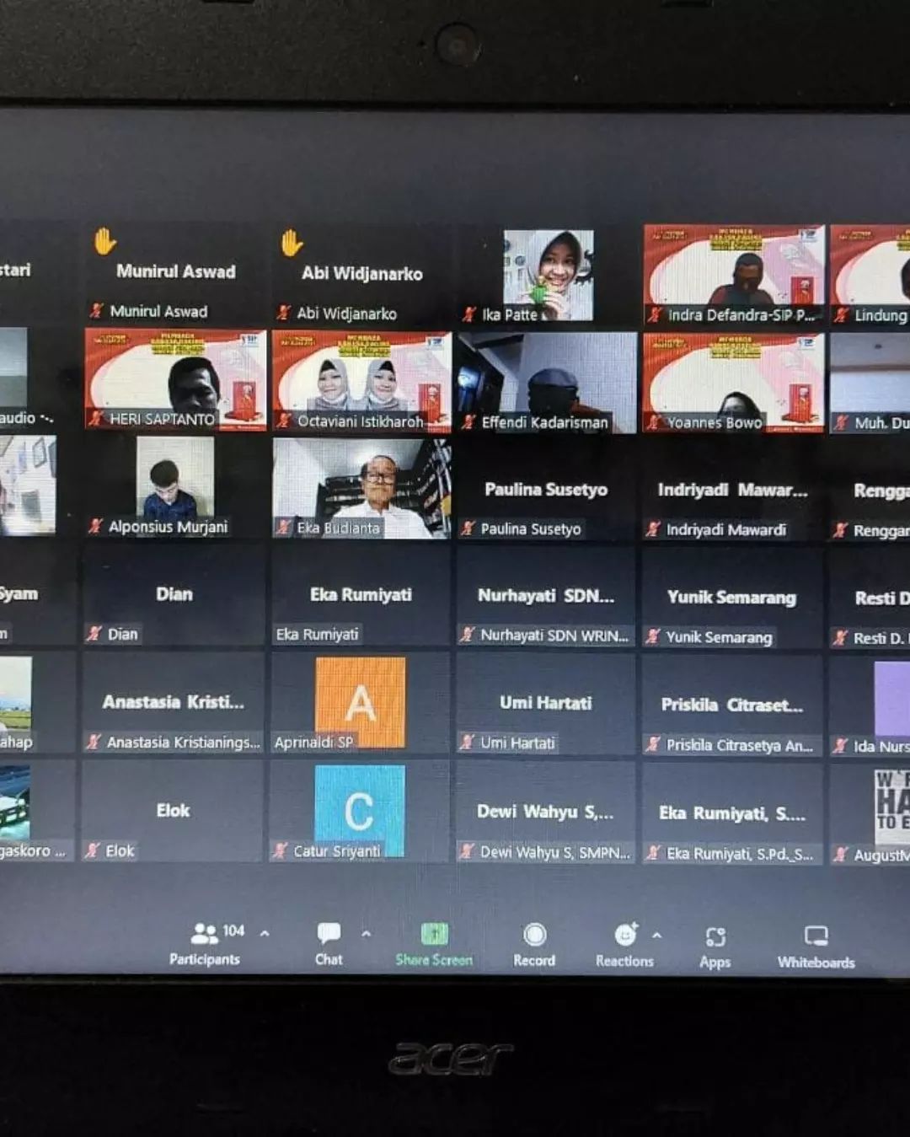Click raised hand icon on Munirul Aswad tile

click(x=105, y=242)
